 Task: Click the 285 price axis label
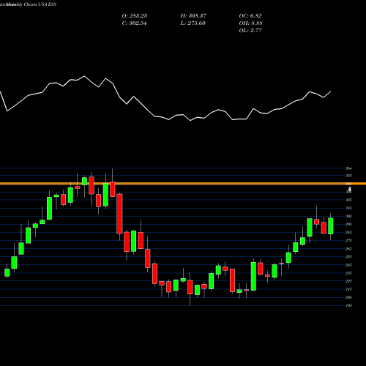coord(348,232)
